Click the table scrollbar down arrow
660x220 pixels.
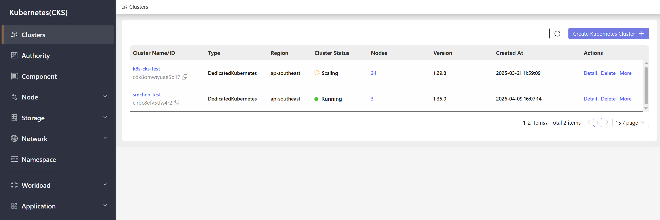(646, 108)
